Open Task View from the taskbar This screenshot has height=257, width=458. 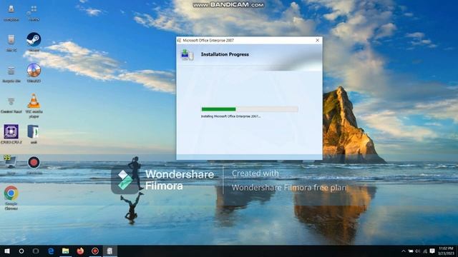click(x=36, y=251)
